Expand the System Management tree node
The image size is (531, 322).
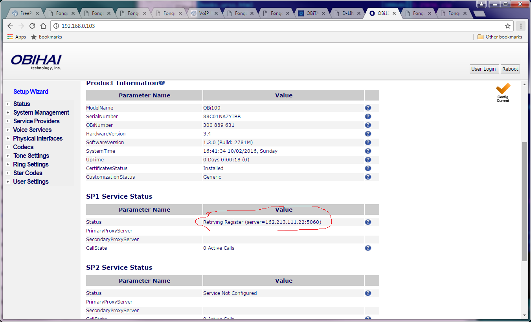[7, 113]
